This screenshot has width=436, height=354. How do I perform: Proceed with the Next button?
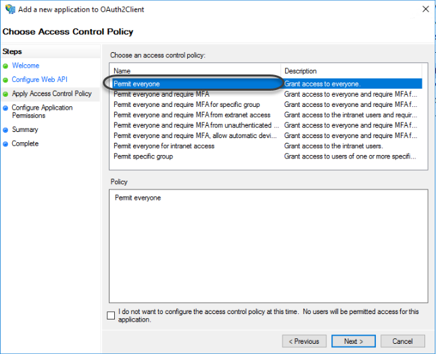point(354,341)
